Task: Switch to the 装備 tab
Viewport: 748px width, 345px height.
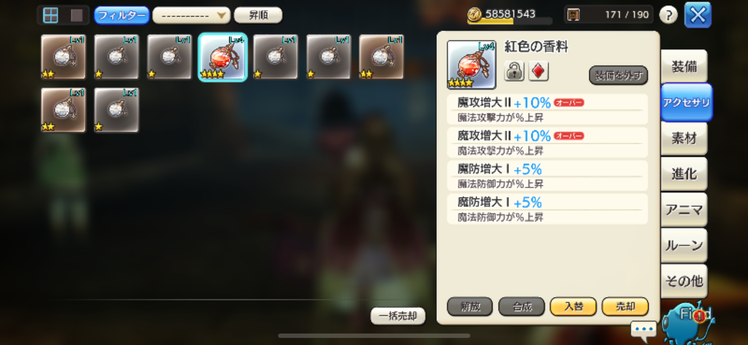Action: point(684,66)
